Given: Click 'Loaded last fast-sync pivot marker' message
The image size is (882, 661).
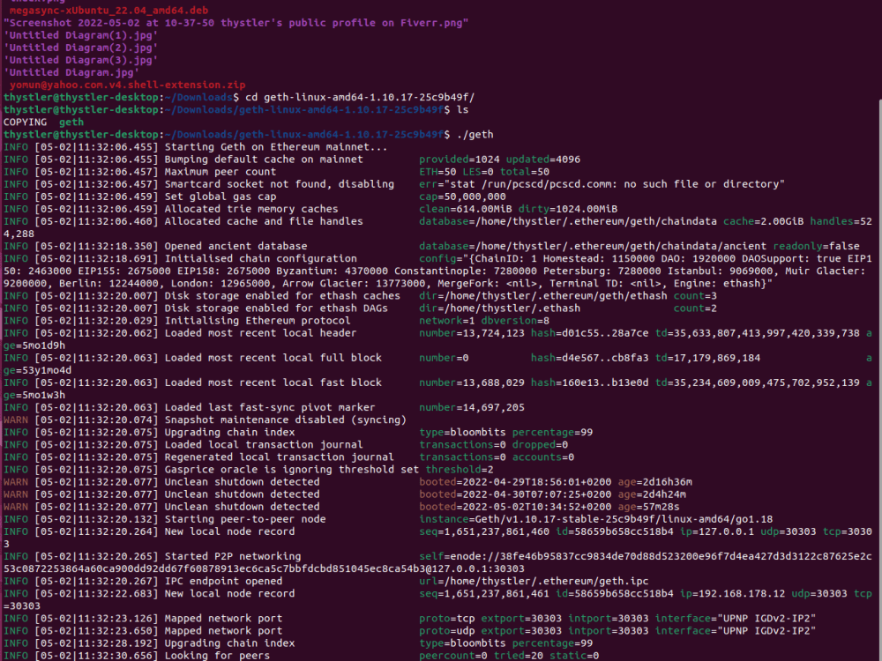Looking at the screenshot, I should (x=269, y=407).
